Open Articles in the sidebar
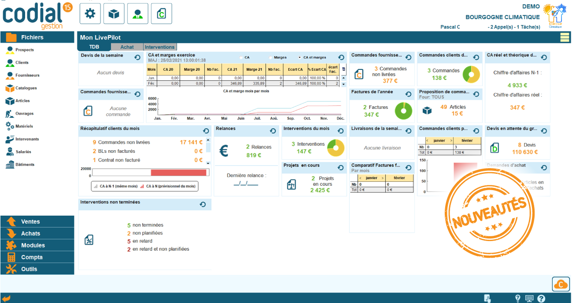Image resolution: width=572 pixels, height=303 pixels. [x=18, y=101]
